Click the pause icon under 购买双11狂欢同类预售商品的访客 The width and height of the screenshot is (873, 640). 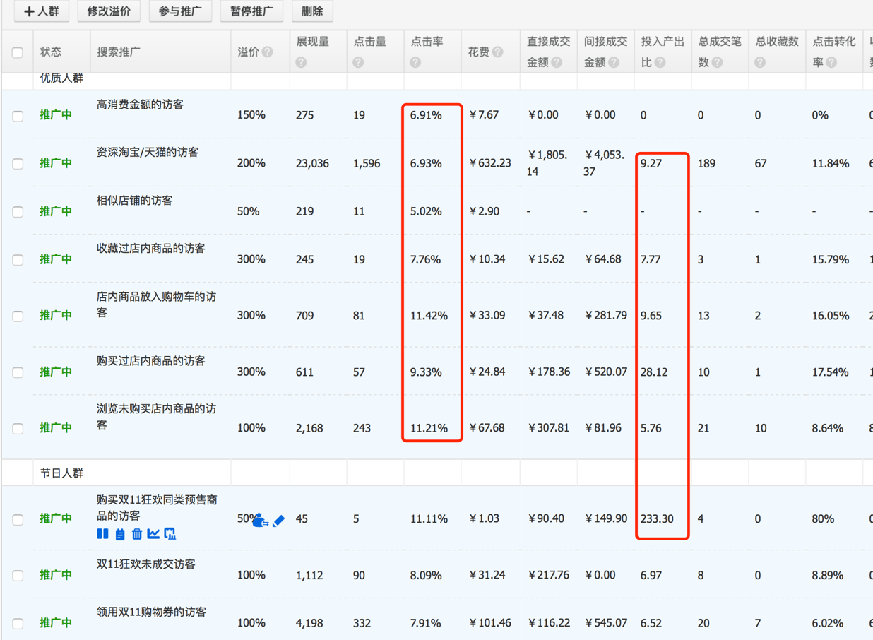click(102, 534)
